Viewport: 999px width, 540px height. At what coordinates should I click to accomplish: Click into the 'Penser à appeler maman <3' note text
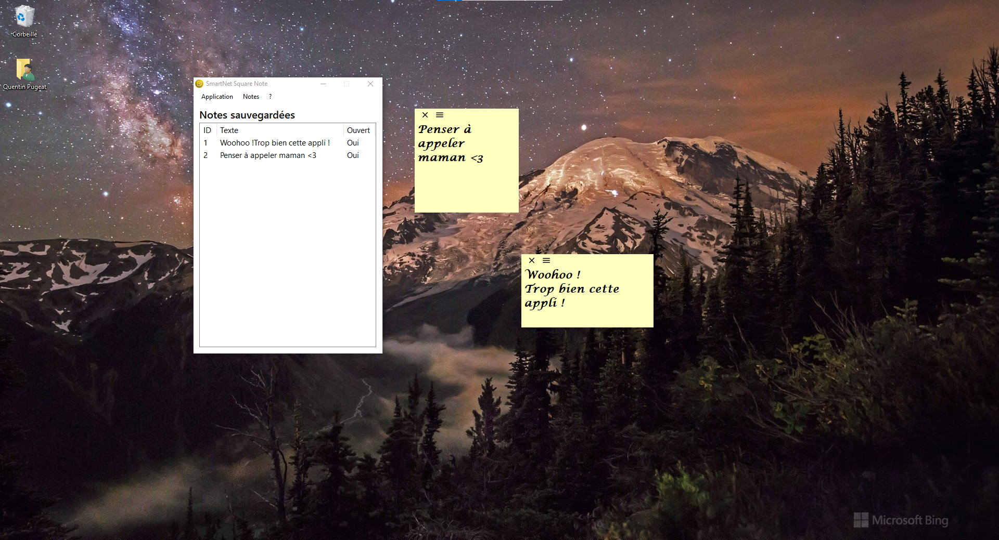[451, 143]
